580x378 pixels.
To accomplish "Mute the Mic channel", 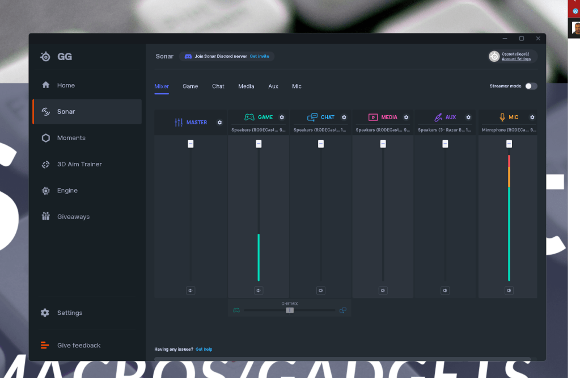I will click(x=509, y=291).
